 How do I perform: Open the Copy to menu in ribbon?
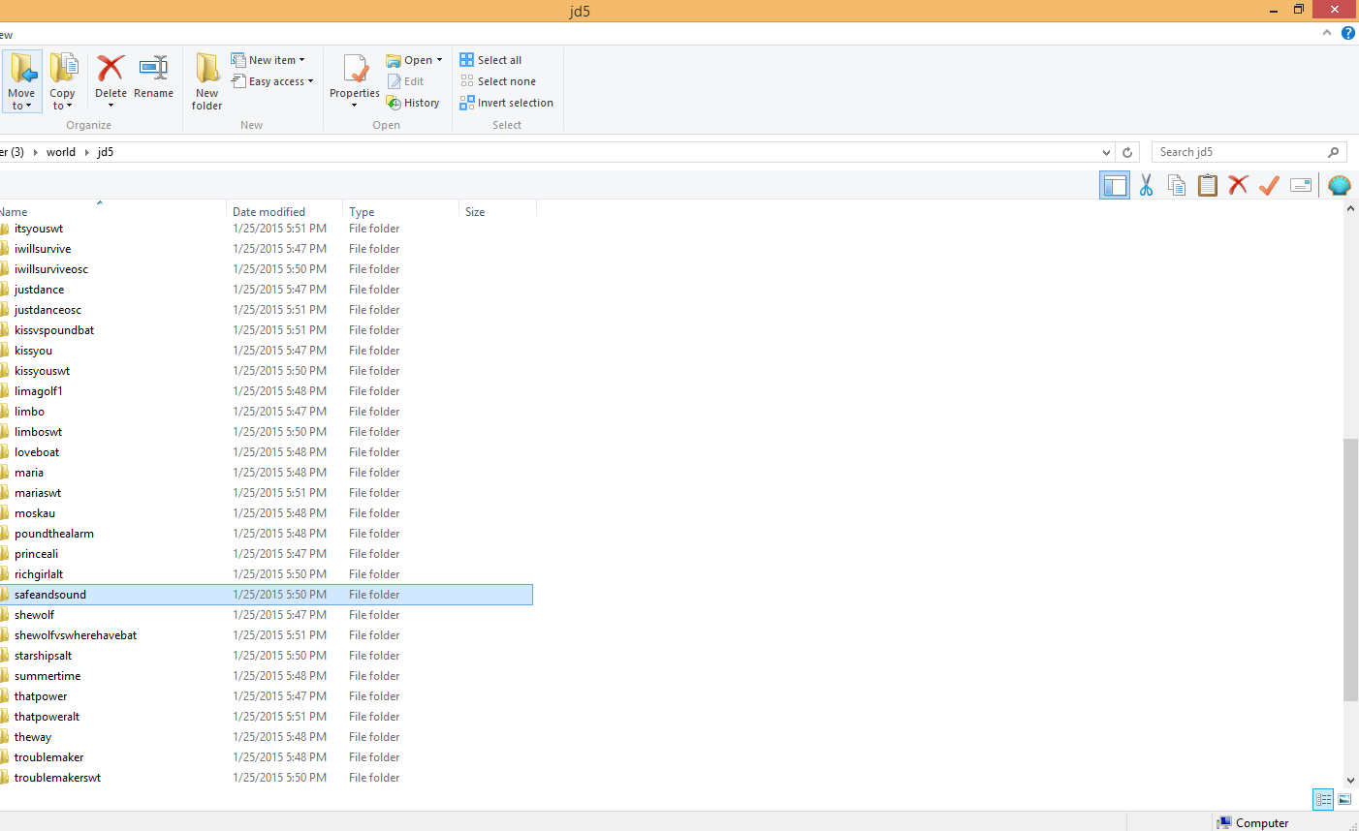[x=63, y=81]
